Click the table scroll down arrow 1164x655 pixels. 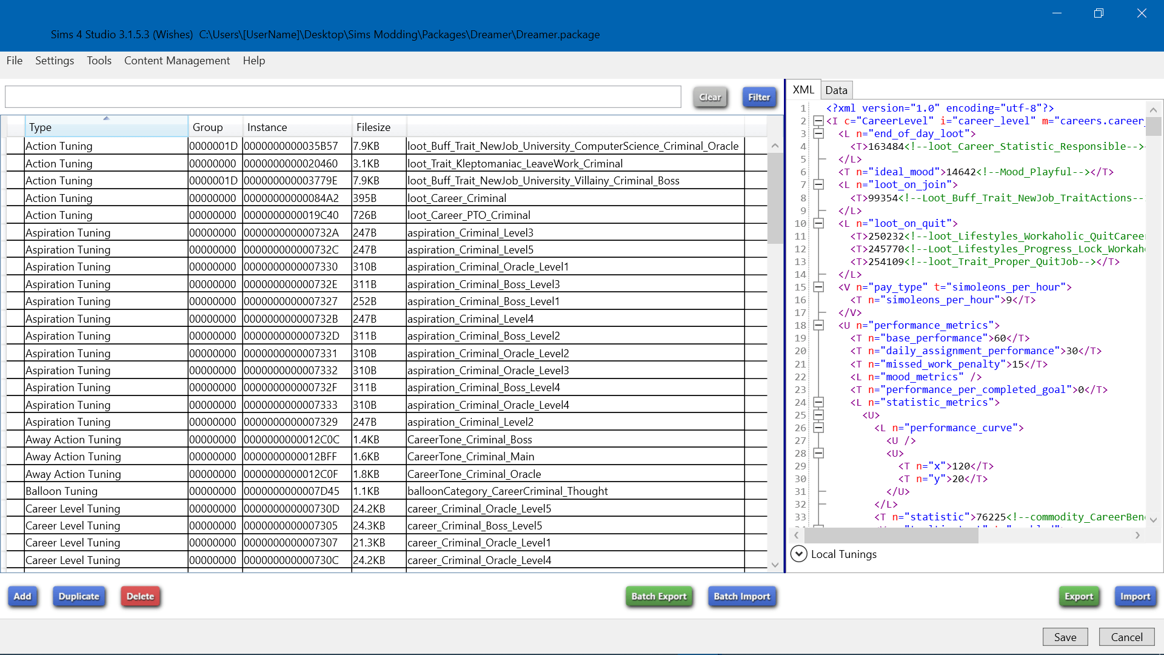775,565
